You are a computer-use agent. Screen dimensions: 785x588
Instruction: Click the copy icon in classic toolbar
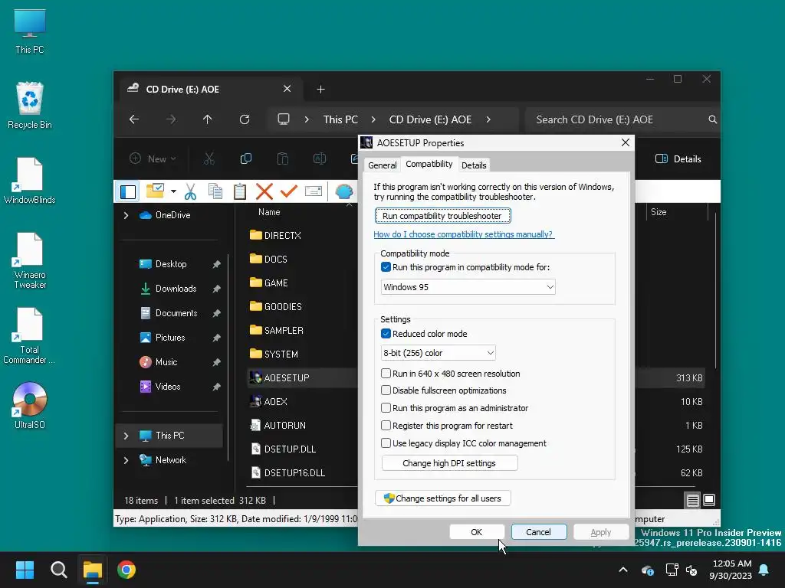[x=215, y=191]
